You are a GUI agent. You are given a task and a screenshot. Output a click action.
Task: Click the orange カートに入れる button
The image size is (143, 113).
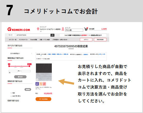pos(43,99)
